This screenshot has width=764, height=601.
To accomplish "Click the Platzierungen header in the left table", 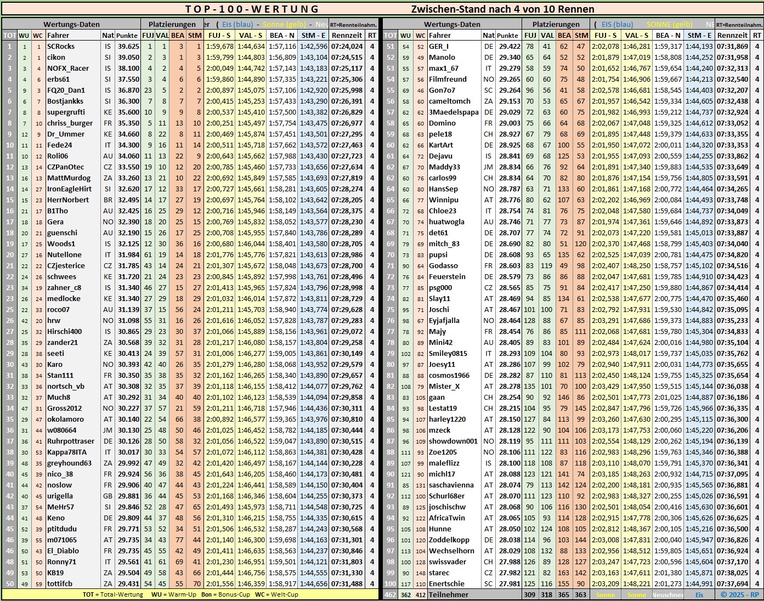I will tap(172, 25).
